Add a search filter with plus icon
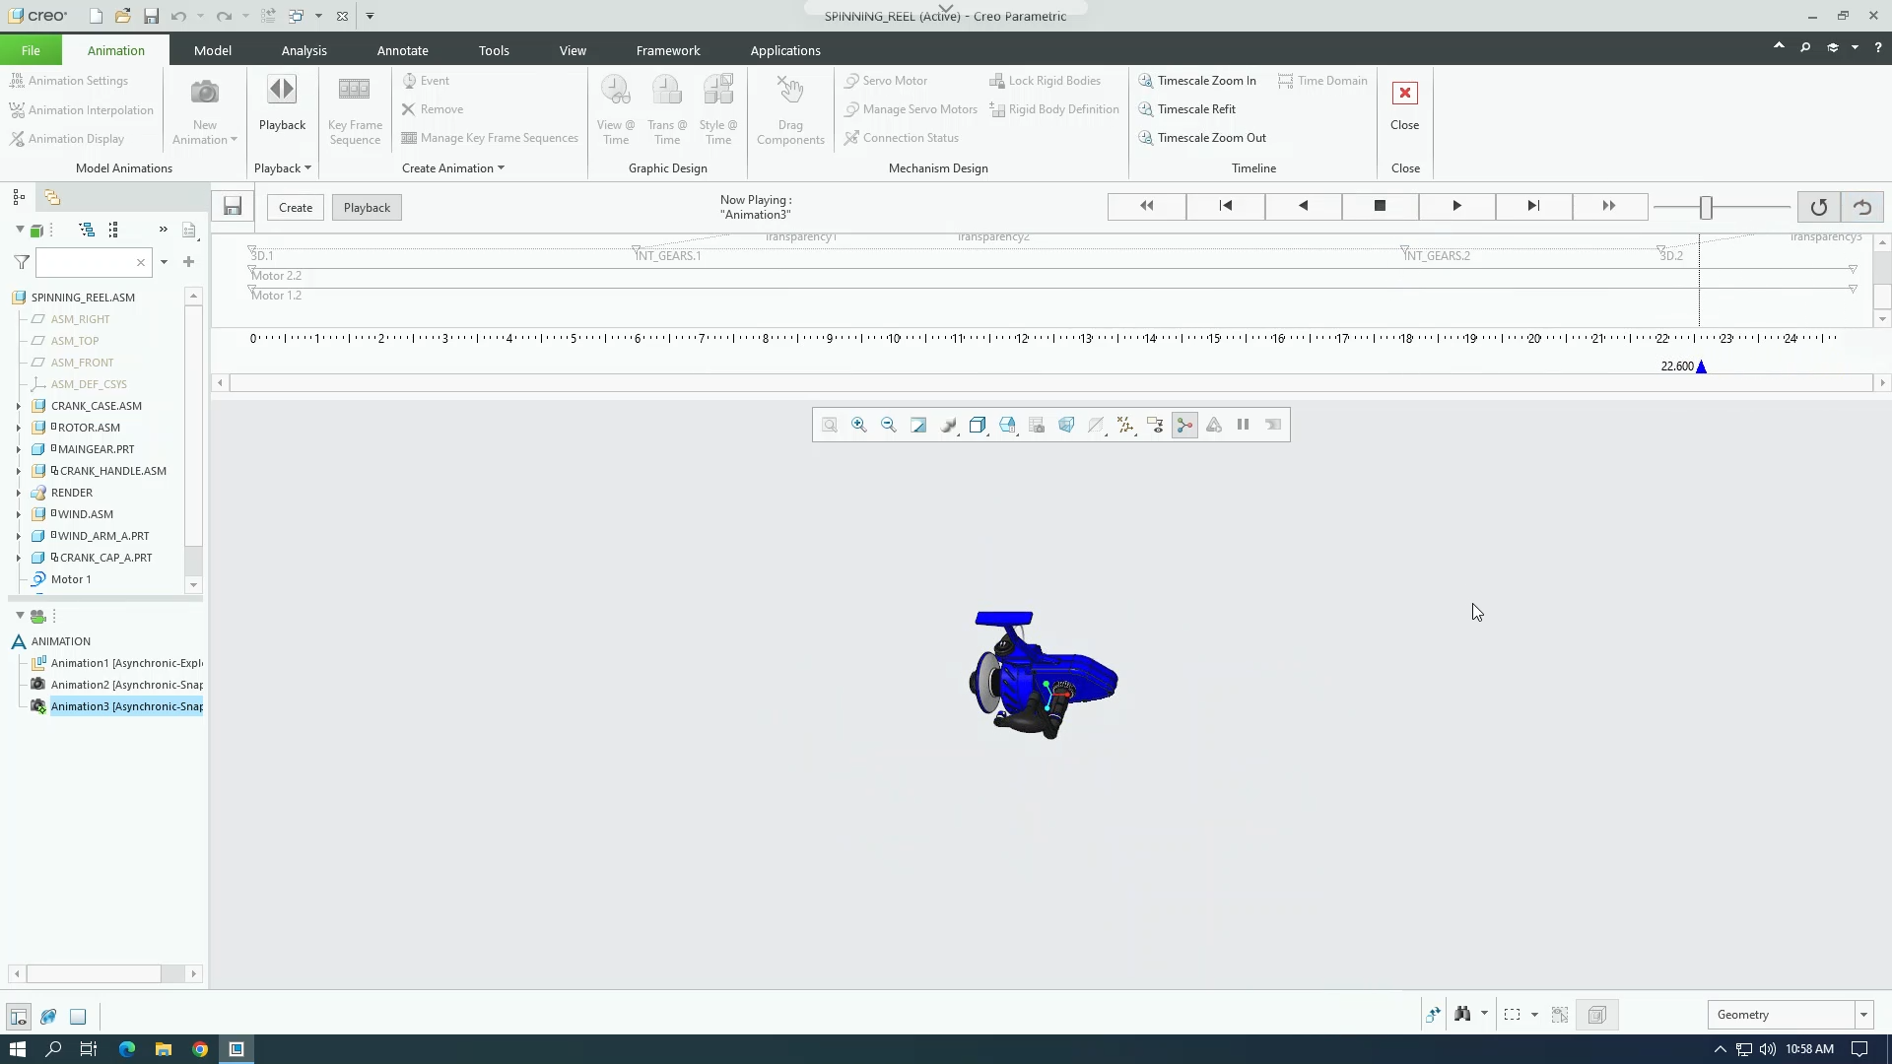The height and width of the screenshot is (1064, 1892). 188,262
